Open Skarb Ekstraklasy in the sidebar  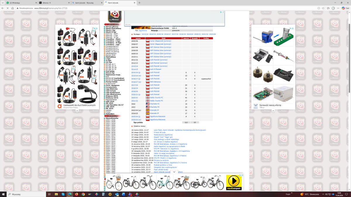click(113, 29)
